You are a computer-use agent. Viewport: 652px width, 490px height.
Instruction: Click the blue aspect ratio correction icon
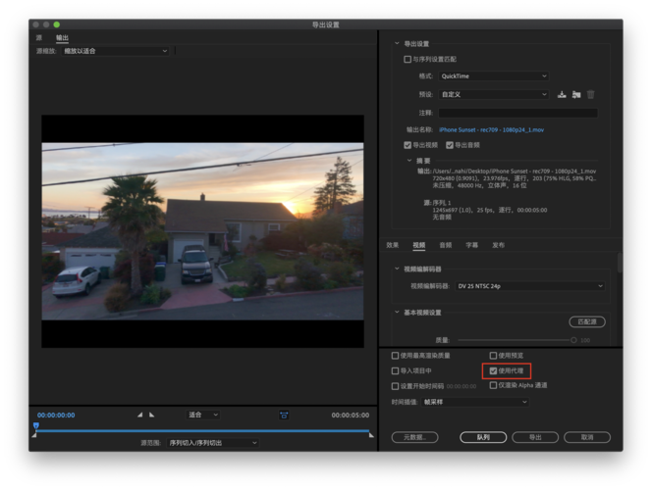[284, 415]
